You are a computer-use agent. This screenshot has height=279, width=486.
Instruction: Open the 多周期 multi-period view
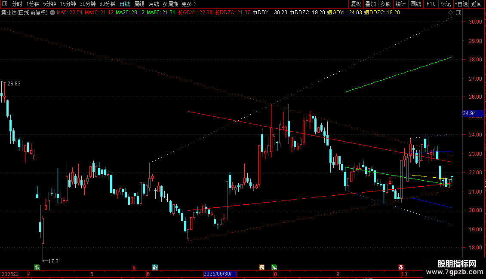coord(170,4)
